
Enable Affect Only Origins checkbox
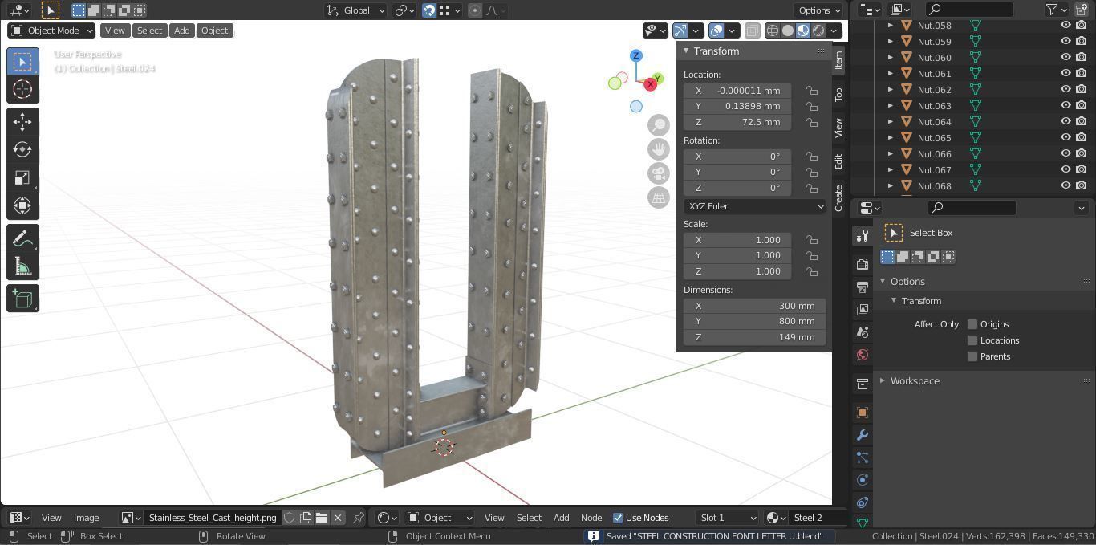click(x=972, y=324)
